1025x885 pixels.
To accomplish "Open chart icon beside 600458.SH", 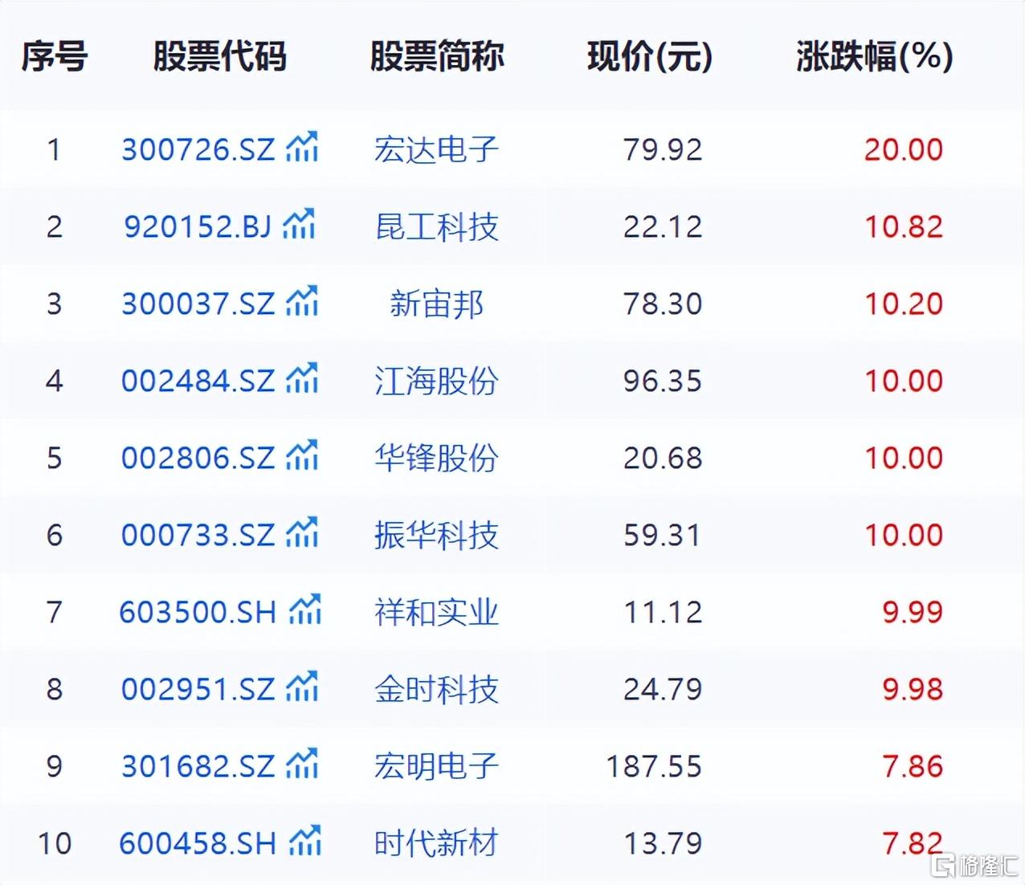I will coord(305,841).
